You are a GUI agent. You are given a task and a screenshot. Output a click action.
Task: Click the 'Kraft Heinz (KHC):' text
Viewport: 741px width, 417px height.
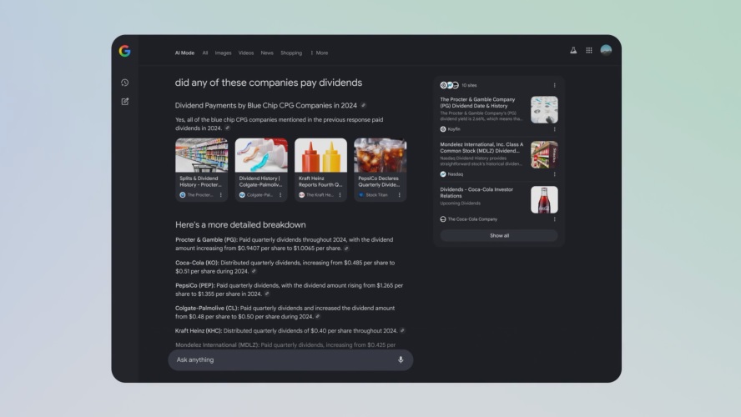[199, 330]
